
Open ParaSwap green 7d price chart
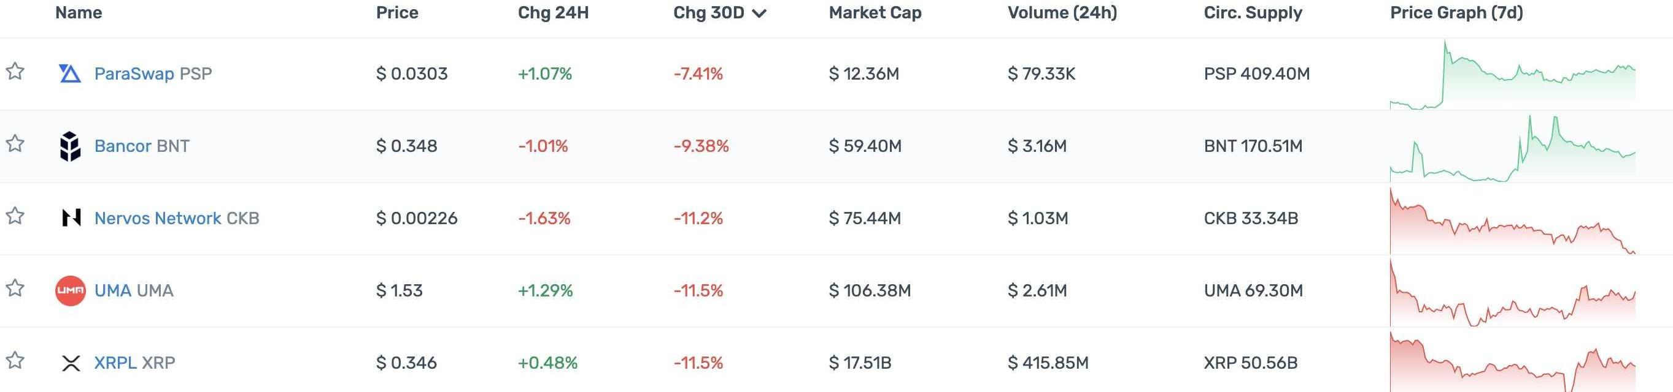[1512, 74]
